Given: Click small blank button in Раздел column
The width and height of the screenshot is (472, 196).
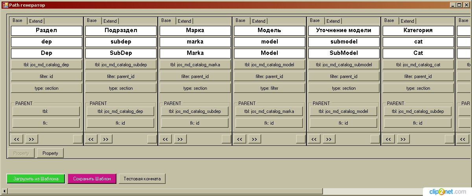Looking at the screenshot, I should (78, 139).
